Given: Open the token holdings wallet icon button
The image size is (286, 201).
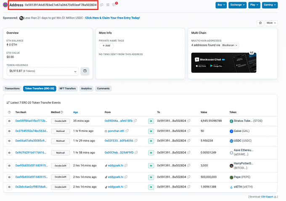Looking at the screenshot, I should (x=85, y=71).
